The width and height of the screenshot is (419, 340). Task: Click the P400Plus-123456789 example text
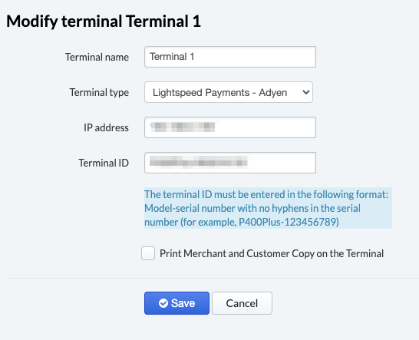click(x=289, y=222)
